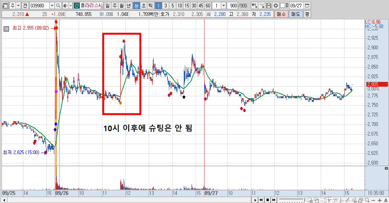
Task: Click the 호가 label in quote bar
Action: click(165, 14)
